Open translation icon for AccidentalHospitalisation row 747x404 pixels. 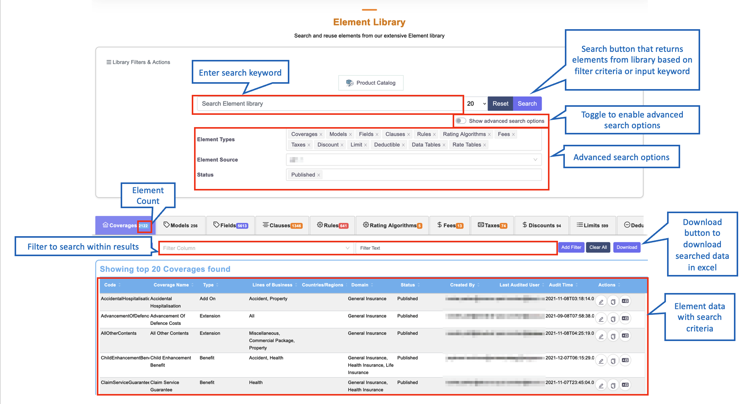coord(625,301)
